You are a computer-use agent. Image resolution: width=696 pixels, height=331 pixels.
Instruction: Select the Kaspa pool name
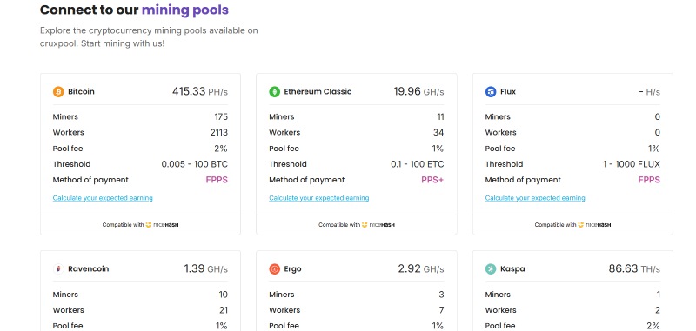pos(512,269)
